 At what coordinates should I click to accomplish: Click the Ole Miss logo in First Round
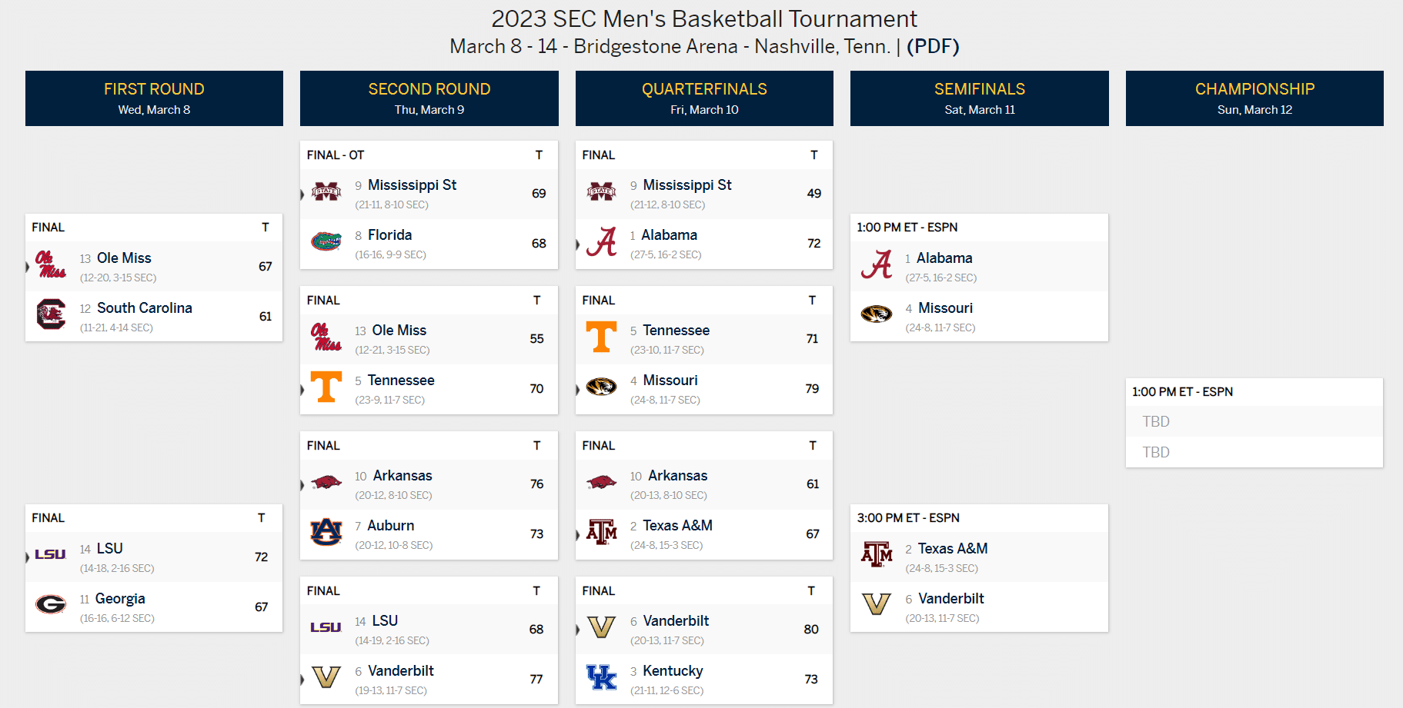51,264
